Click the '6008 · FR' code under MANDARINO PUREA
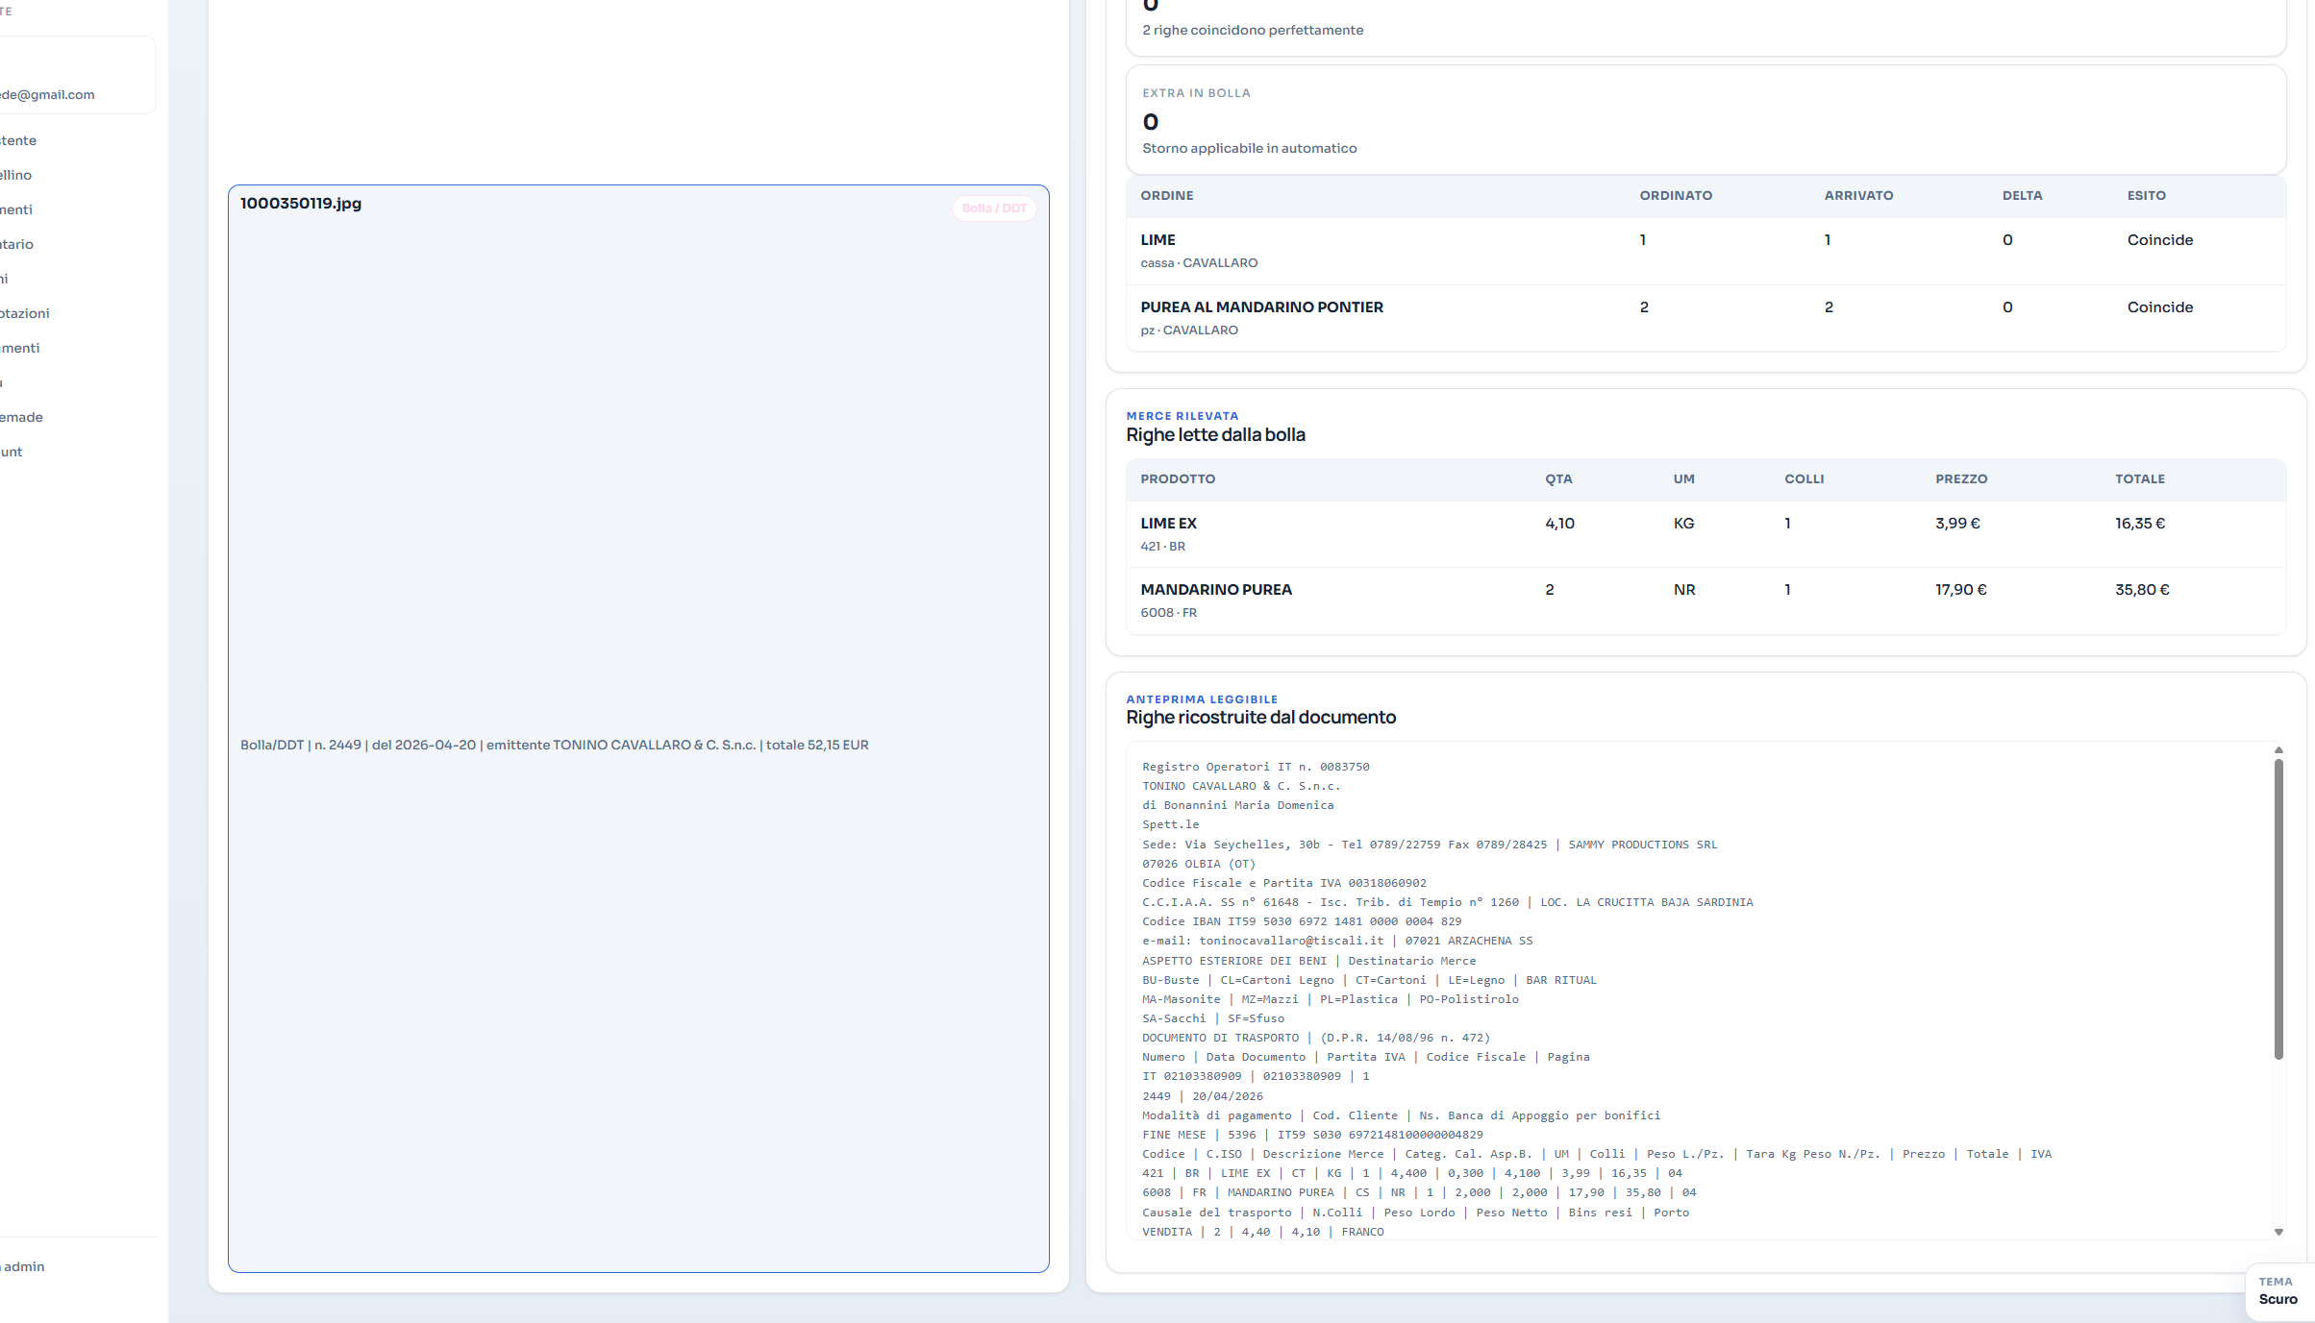 (x=1169, y=612)
